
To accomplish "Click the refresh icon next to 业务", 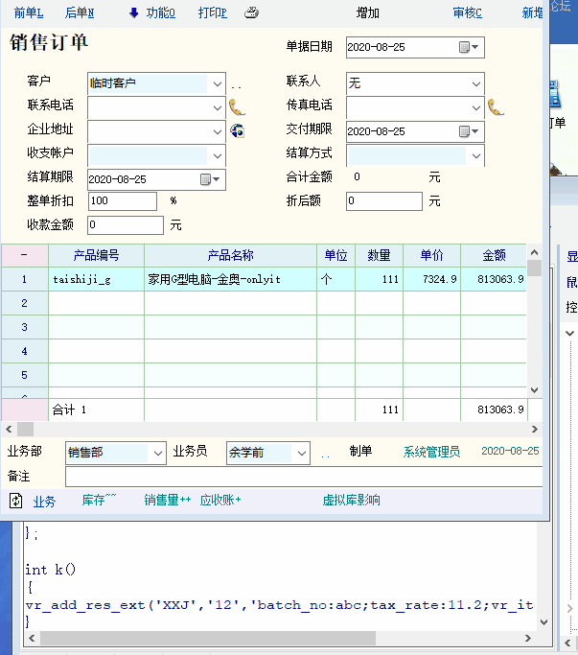I will (x=16, y=501).
